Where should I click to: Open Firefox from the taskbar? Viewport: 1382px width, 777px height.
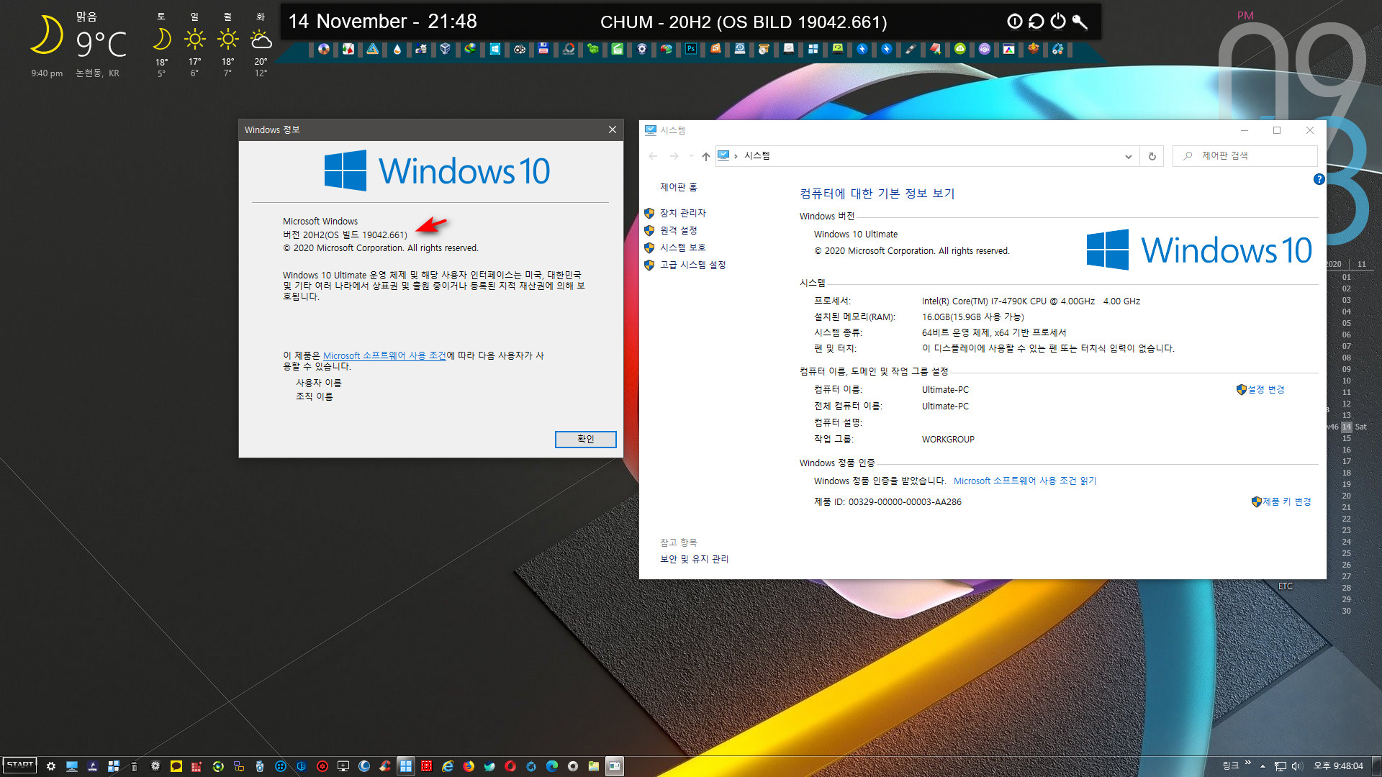pyautogui.click(x=468, y=766)
